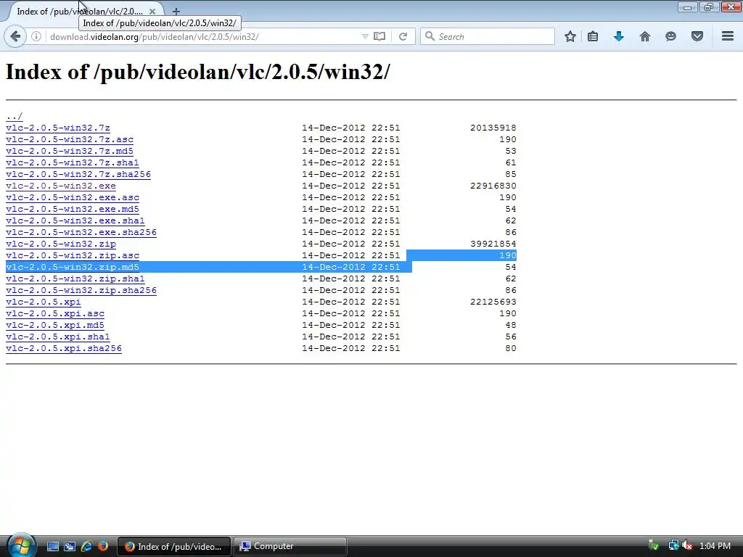Open vlc-2.0.5-win32.zip.sha1 link
The width and height of the screenshot is (743, 557).
(75, 278)
